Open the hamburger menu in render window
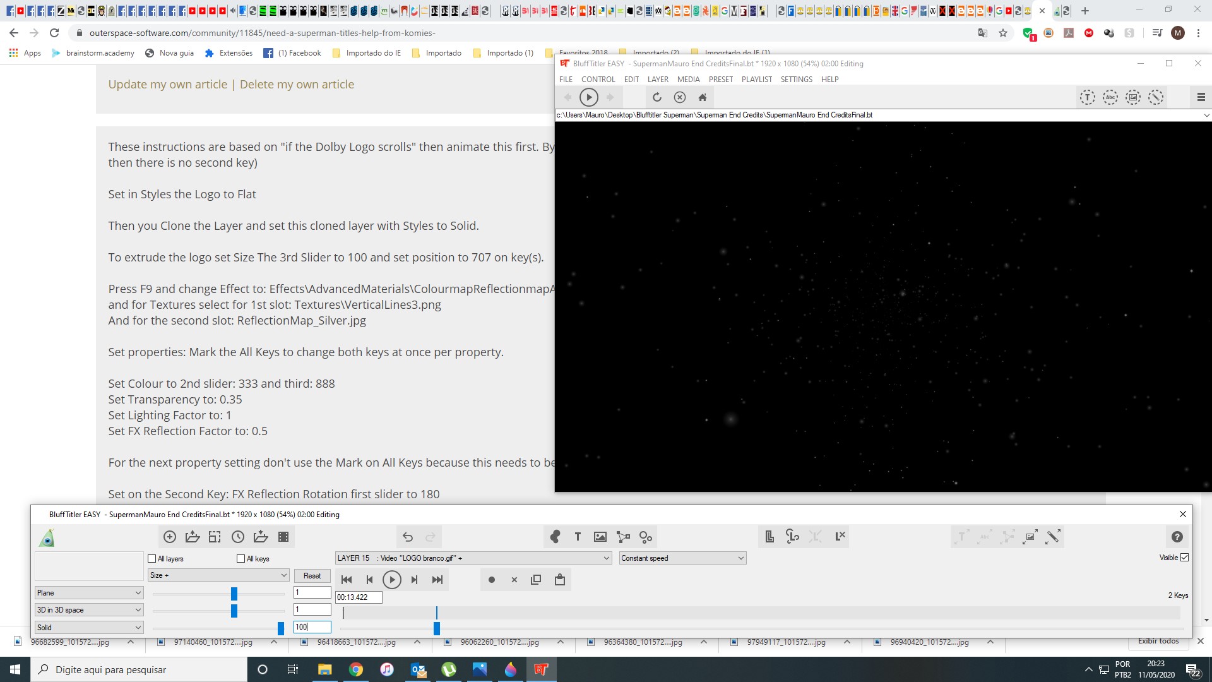 point(1201,97)
